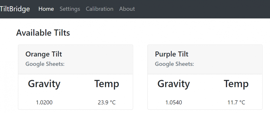Open the Calibration menu item
This screenshot has height=113, width=270.
99,9
